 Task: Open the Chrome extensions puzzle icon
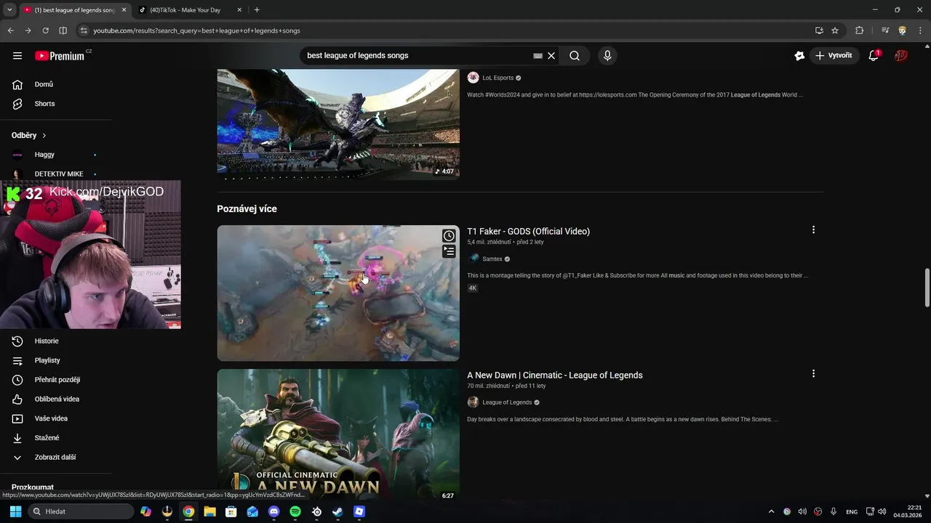coord(859,31)
